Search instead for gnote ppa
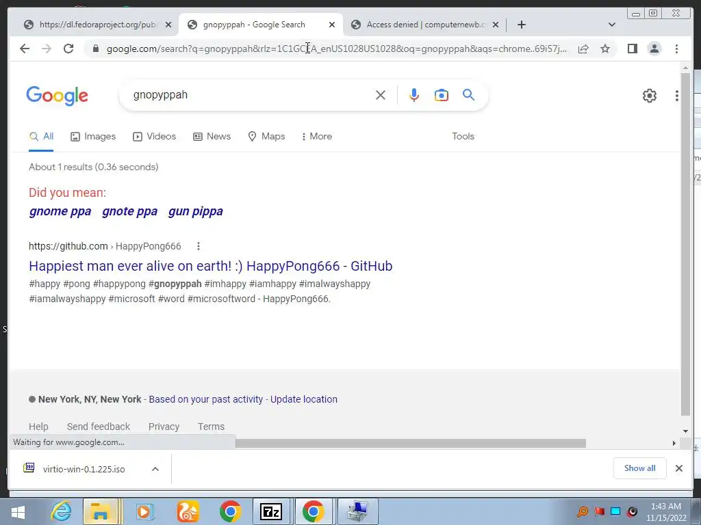The image size is (701, 525). pos(129,211)
